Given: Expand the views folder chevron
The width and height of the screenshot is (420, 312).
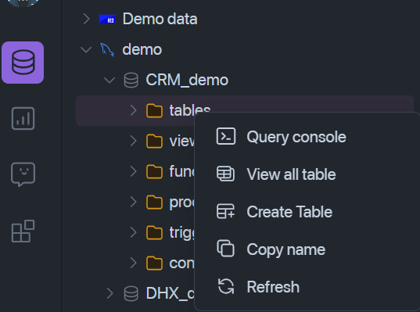Looking at the screenshot, I should pyautogui.click(x=133, y=141).
